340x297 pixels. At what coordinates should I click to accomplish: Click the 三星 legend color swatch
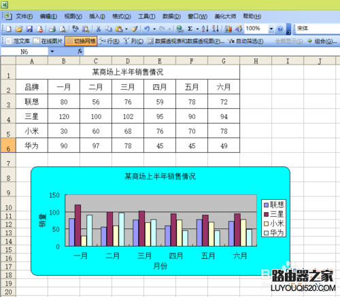[x=266, y=214]
